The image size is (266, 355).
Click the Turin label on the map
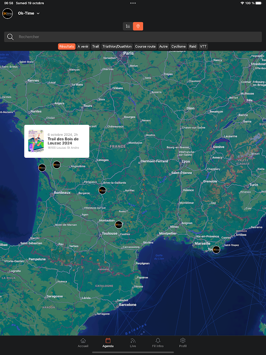click(x=254, y=185)
